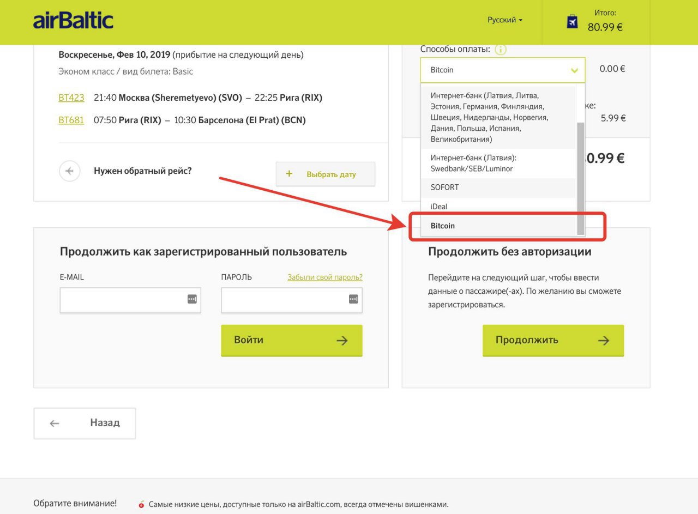698x514 pixels.
Task: Click the Назад back button
Action: click(x=85, y=423)
